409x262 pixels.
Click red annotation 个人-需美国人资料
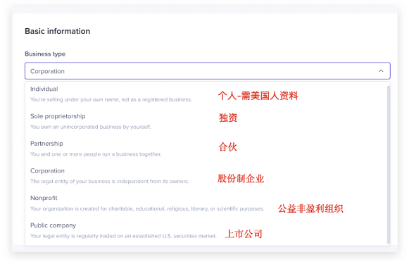(258, 96)
